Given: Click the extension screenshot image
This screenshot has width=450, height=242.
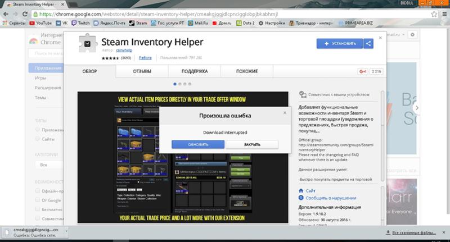Looking at the screenshot, I should coord(183,157).
